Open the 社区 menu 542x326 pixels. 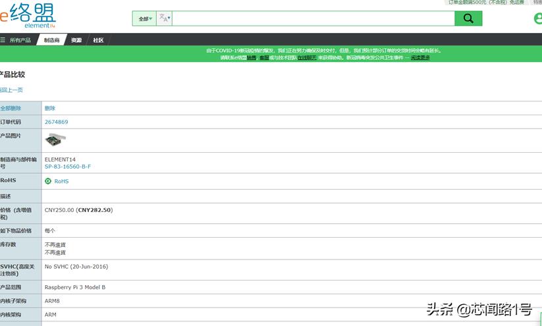(x=98, y=40)
